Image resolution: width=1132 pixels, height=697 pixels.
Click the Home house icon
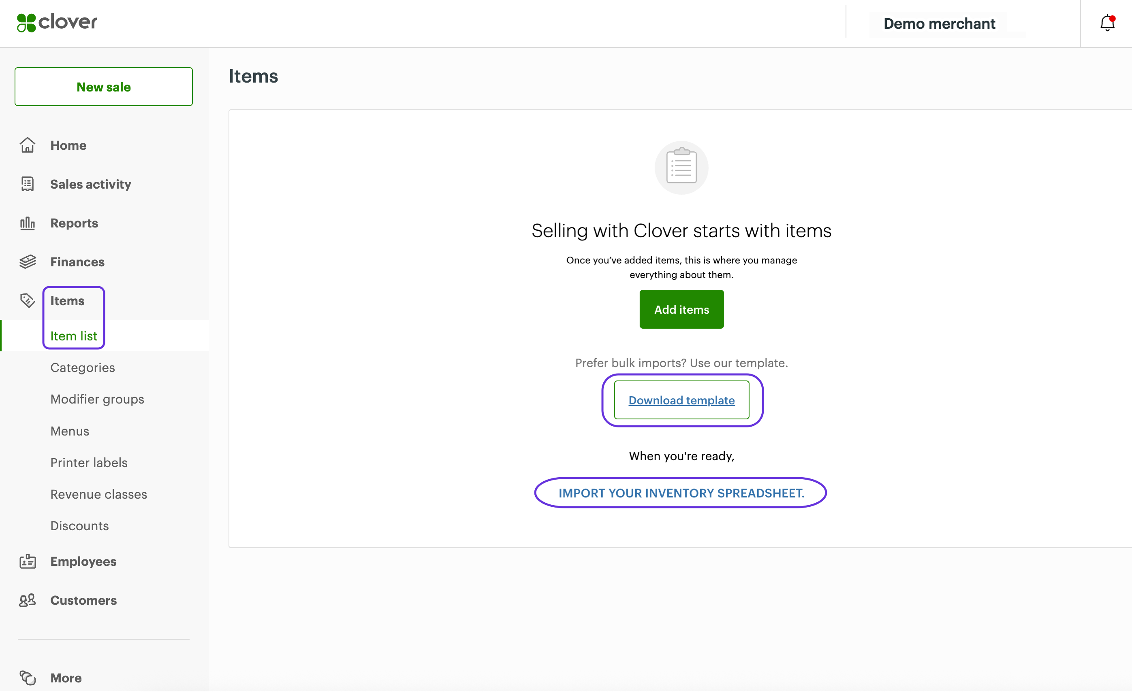pos(27,145)
